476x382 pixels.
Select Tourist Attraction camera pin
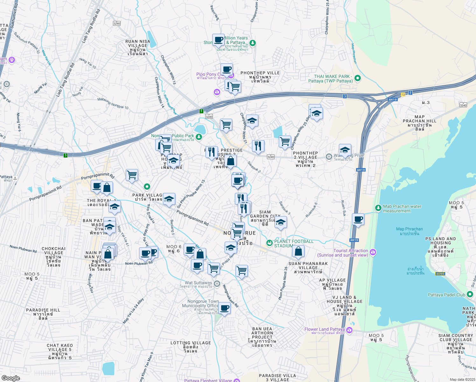pos(373,252)
